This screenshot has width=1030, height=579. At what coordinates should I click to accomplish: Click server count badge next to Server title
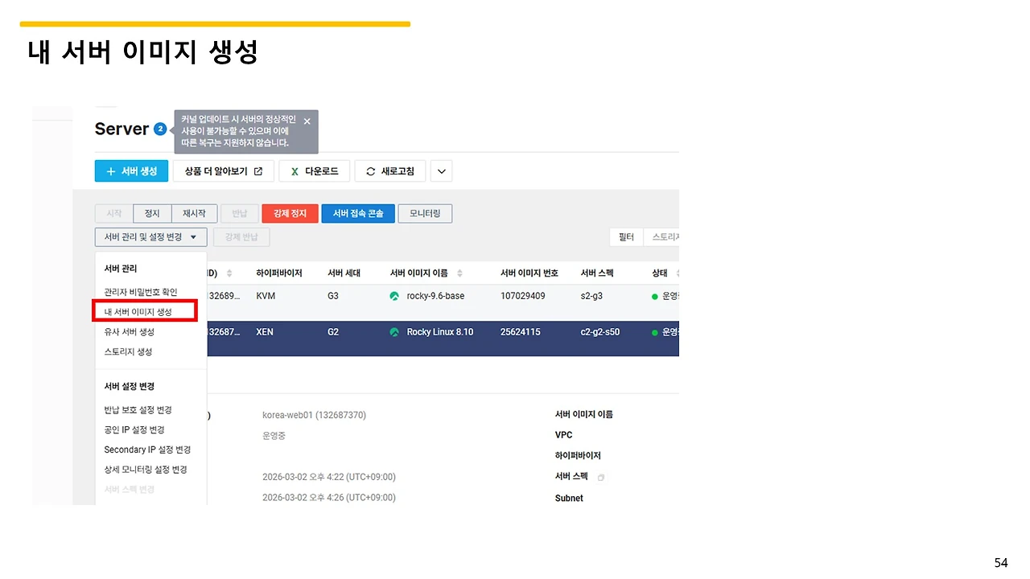(160, 128)
